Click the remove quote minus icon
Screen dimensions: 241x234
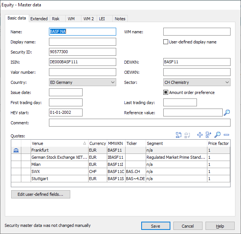click(226, 135)
